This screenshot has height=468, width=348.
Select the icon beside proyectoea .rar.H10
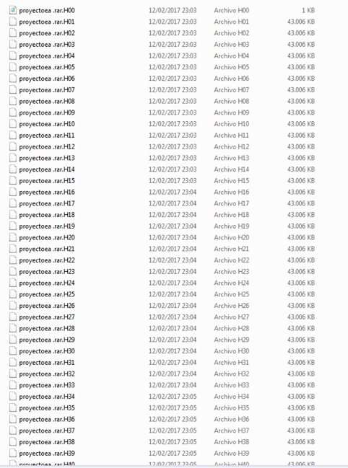pyautogui.click(x=13, y=124)
